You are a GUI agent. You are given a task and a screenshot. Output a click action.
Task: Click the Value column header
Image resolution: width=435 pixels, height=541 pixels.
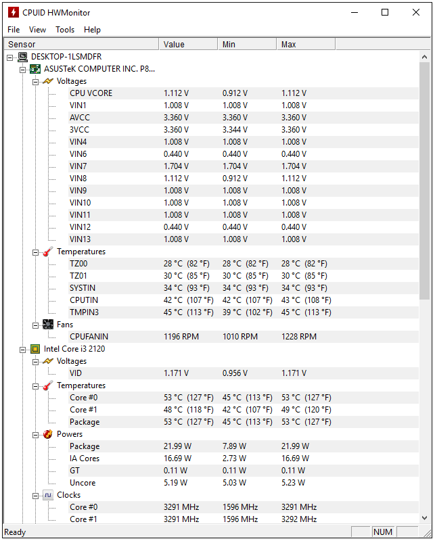coord(188,44)
